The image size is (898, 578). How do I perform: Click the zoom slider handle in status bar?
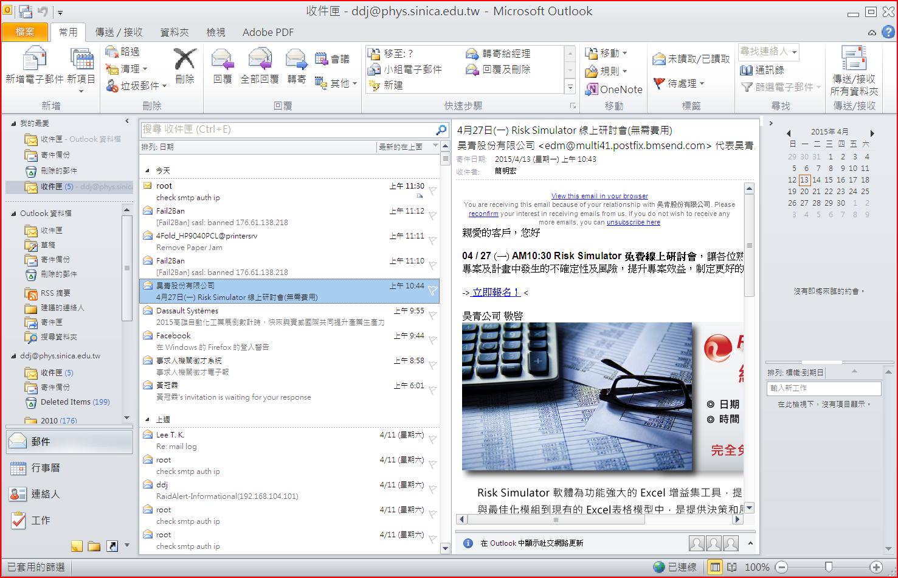click(x=829, y=567)
